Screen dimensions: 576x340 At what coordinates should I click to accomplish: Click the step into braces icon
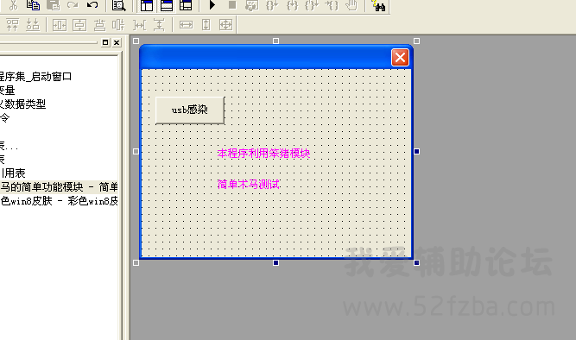292,5
